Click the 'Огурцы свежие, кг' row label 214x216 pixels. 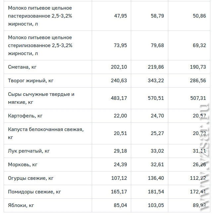click(31, 178)
